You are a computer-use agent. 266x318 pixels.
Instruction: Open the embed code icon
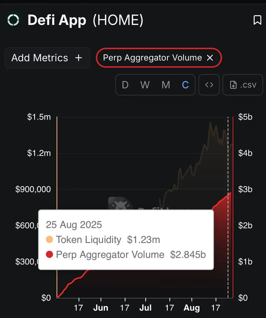[x=209, y=85]
